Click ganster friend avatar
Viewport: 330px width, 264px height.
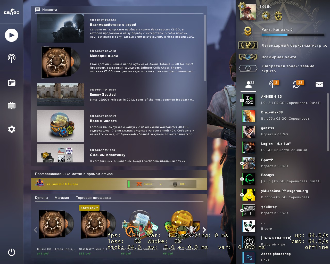pyautogui.click(x=249, y=132)
